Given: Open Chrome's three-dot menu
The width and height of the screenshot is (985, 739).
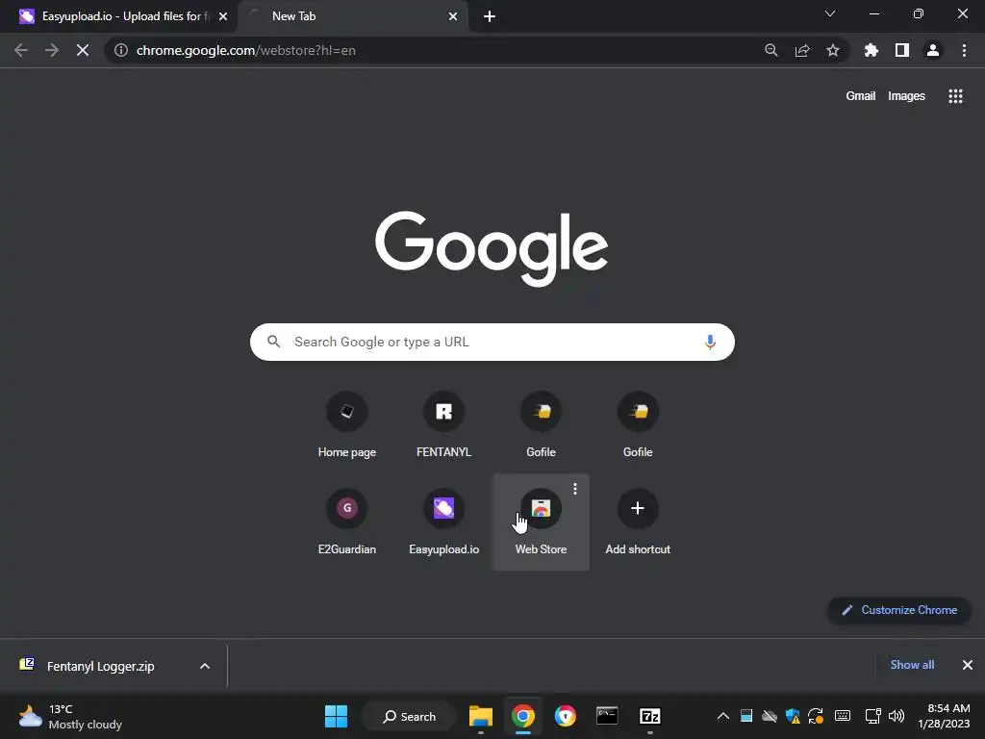Looking at the screenshot, I should coord(964,50).
